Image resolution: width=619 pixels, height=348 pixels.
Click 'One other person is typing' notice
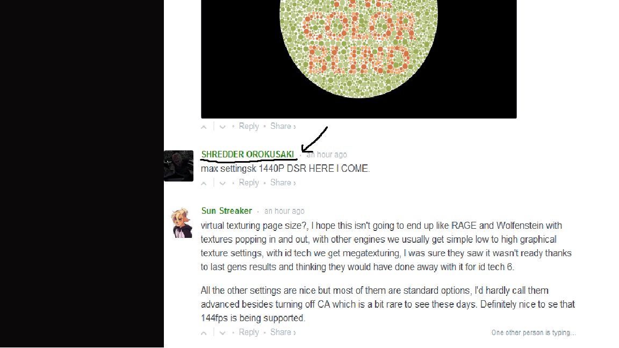pyautogui.click(x=534, y=332)
